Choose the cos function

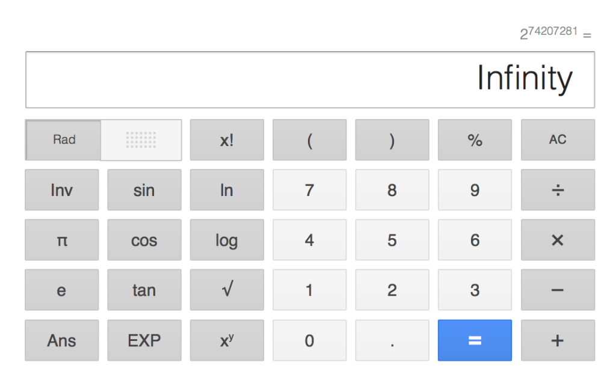click(144, 240)
